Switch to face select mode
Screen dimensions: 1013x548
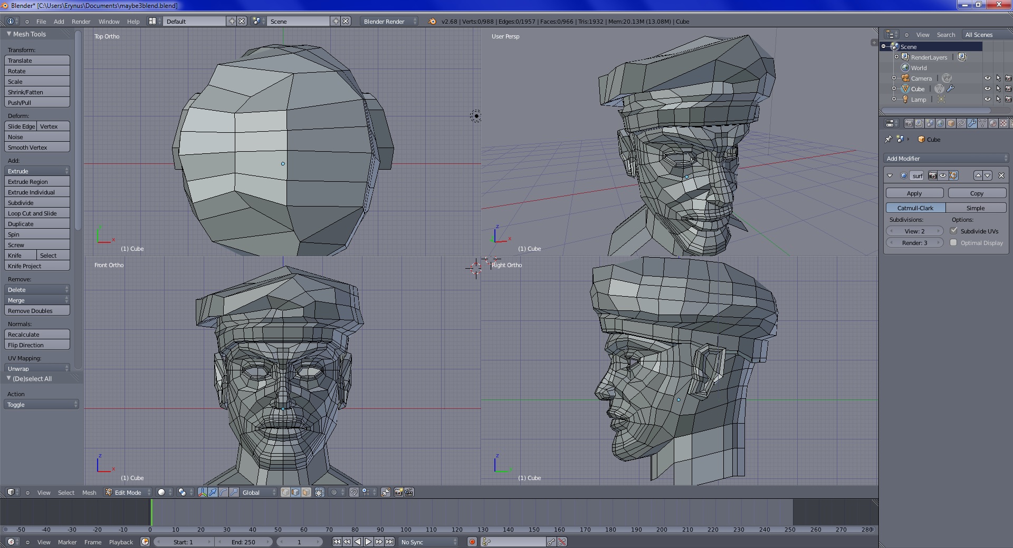[x=306, y=492]
